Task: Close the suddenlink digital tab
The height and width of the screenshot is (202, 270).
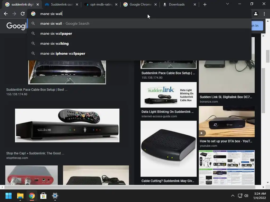Action: pos(38,5)
